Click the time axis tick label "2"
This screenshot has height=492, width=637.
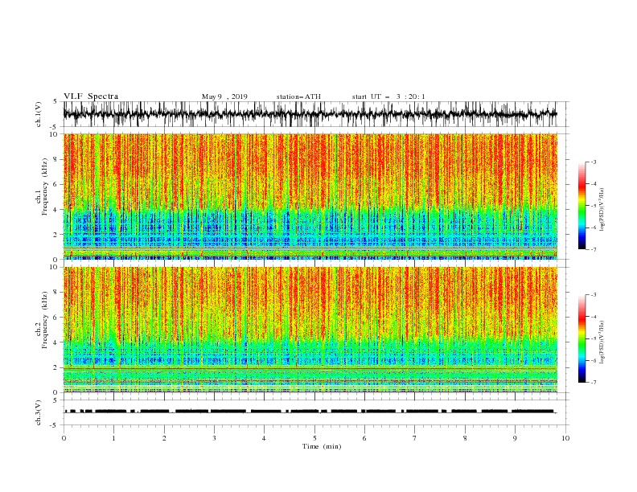(x=164, y=438)
